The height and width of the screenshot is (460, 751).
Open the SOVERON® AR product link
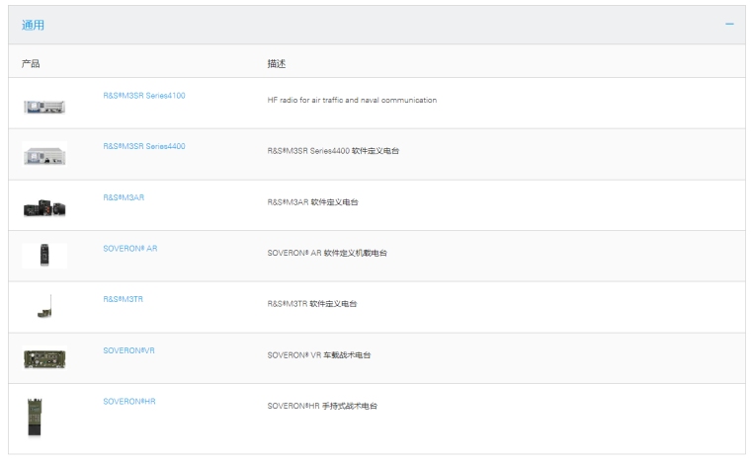[x=129, y=249]
